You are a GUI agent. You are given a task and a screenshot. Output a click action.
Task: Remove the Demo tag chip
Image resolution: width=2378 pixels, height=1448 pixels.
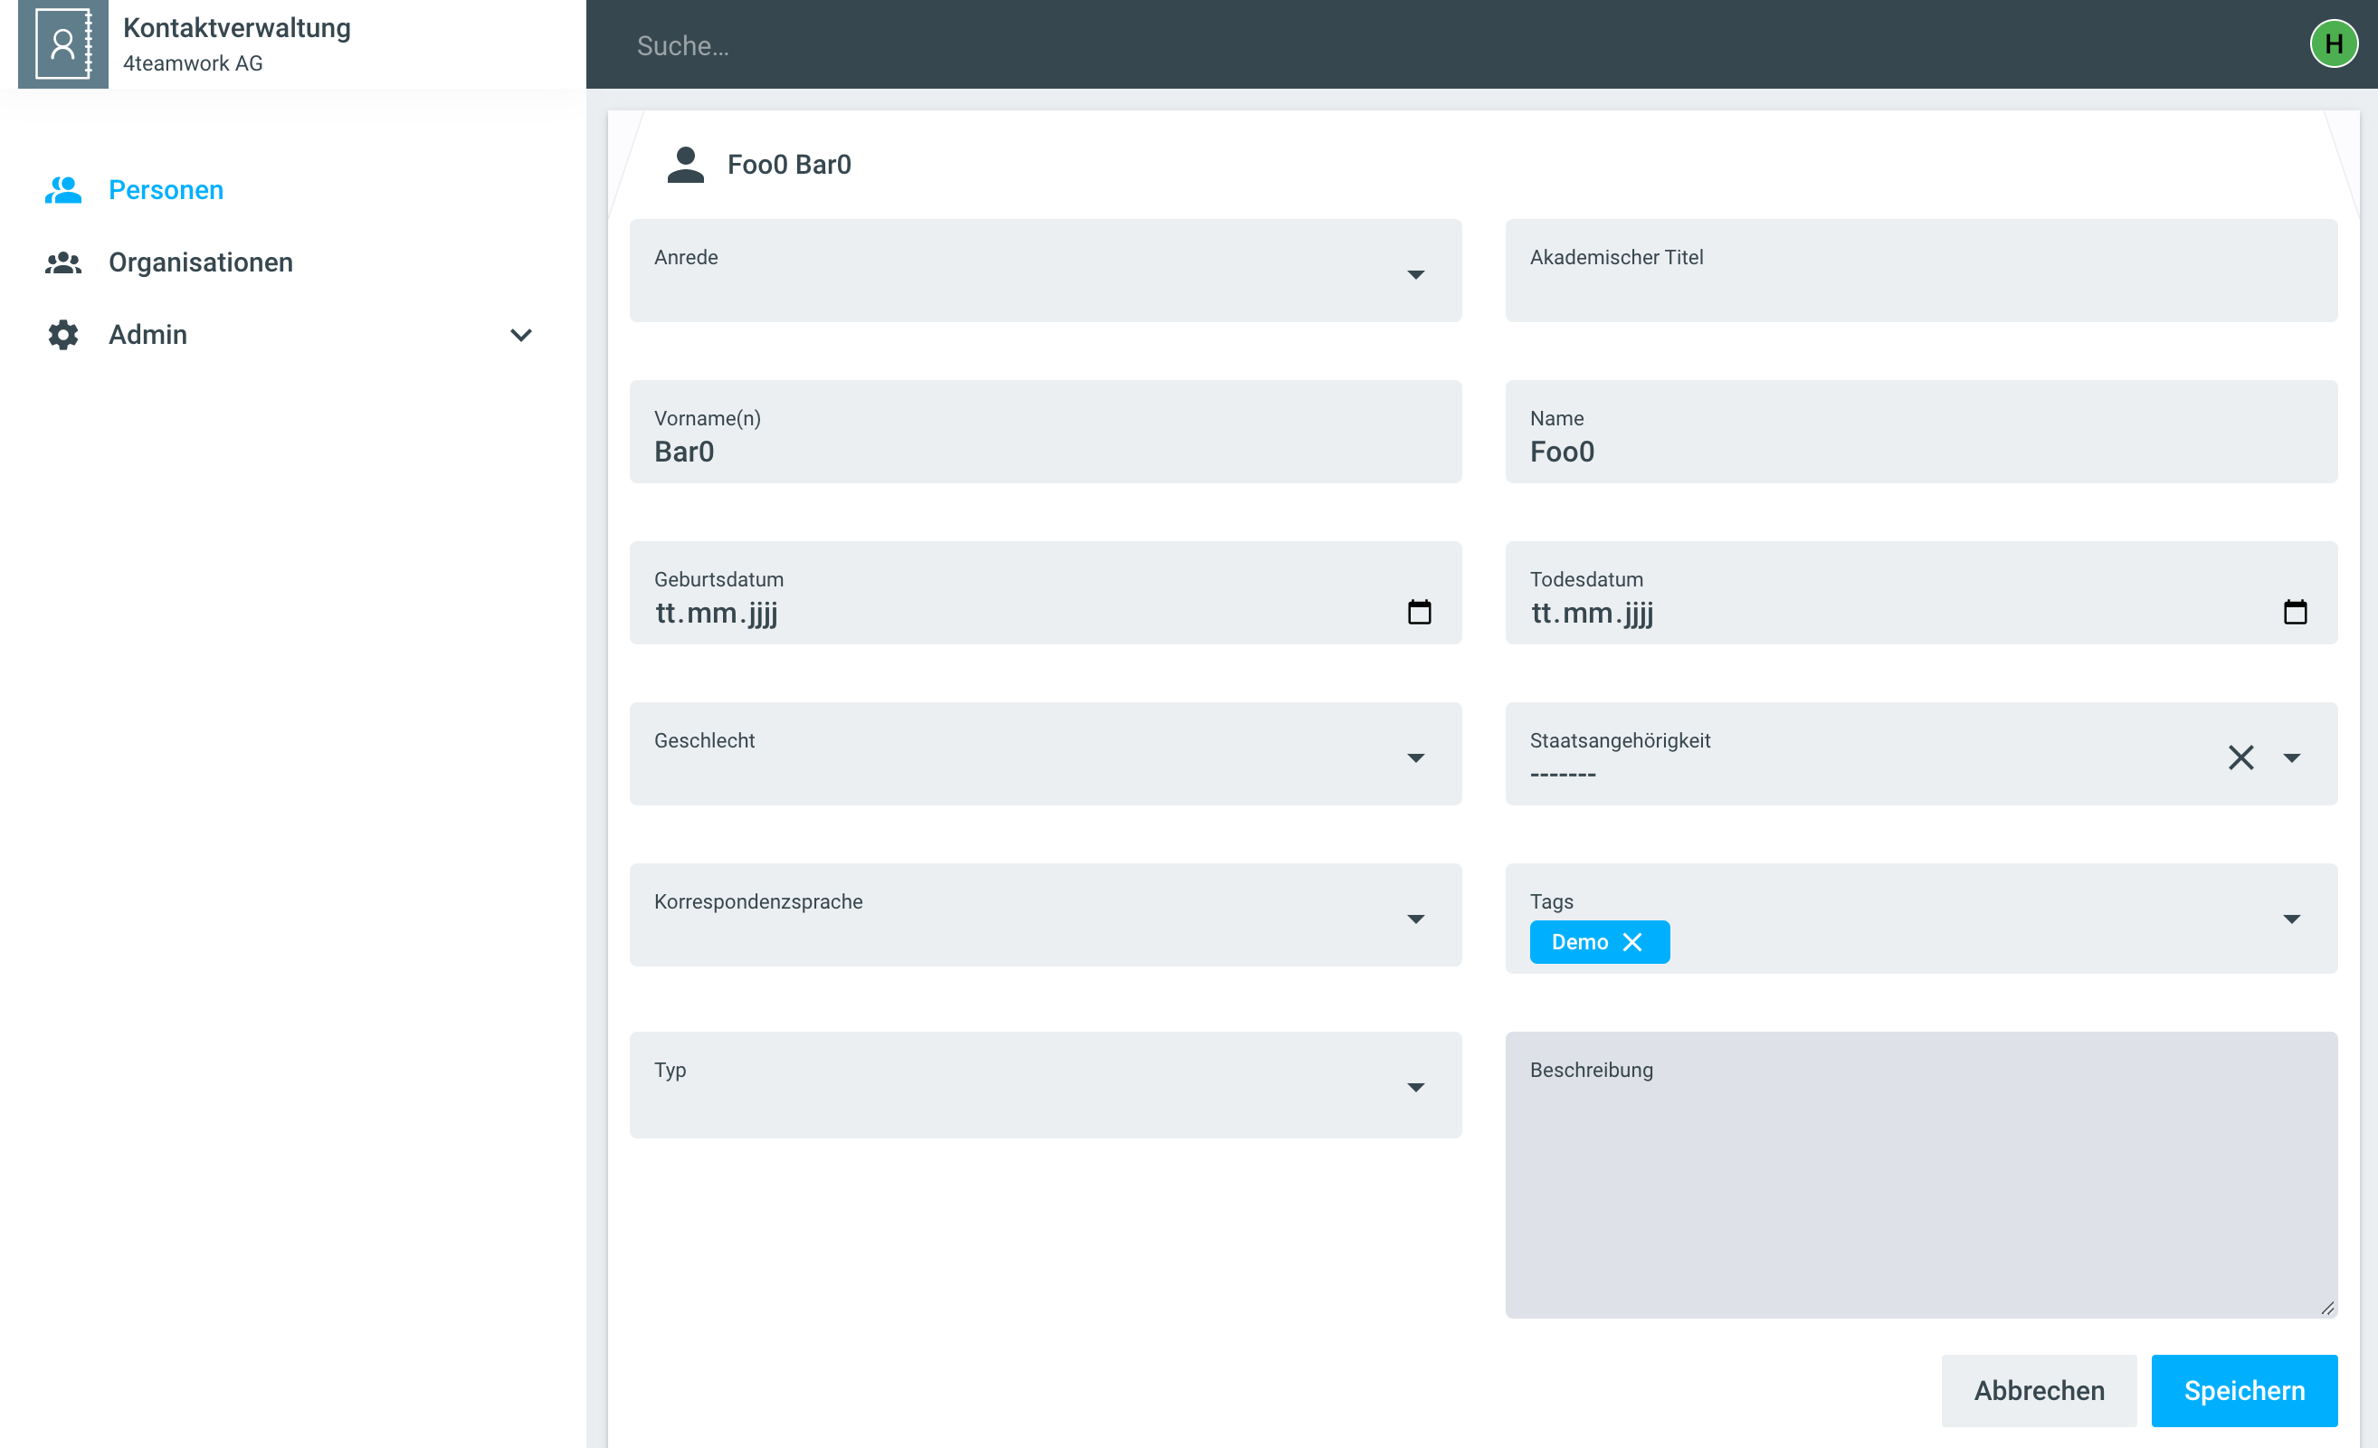[x=1632, y=942]
